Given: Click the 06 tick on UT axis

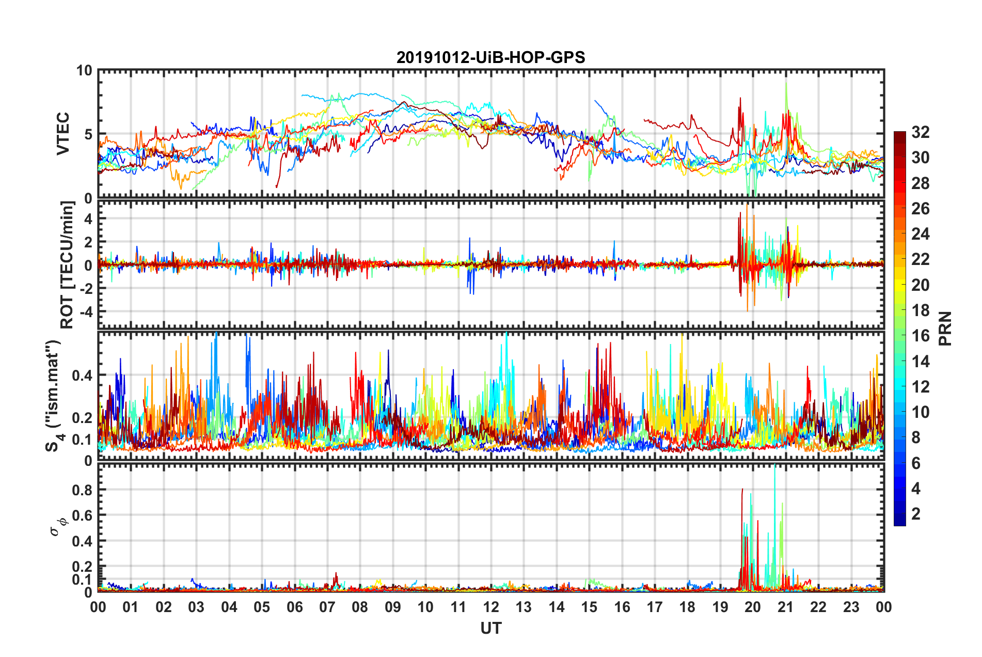Looking at the screenshot, I should point(295,607).
